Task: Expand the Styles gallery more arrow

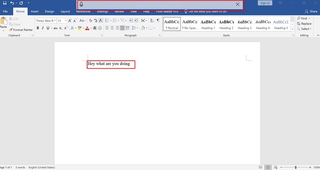Action: (292, 29)
